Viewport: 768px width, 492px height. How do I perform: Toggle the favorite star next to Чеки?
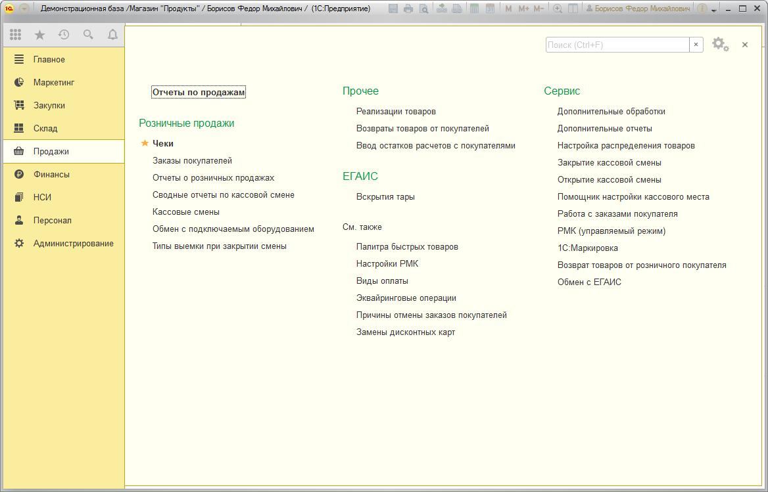click(145, 143)
